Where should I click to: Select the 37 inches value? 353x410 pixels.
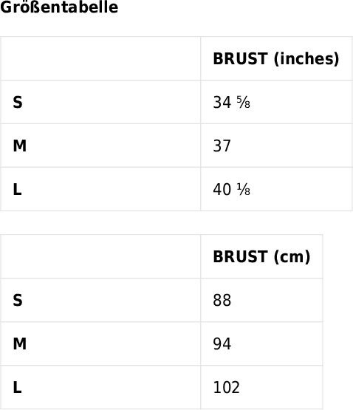click(222, 146)
